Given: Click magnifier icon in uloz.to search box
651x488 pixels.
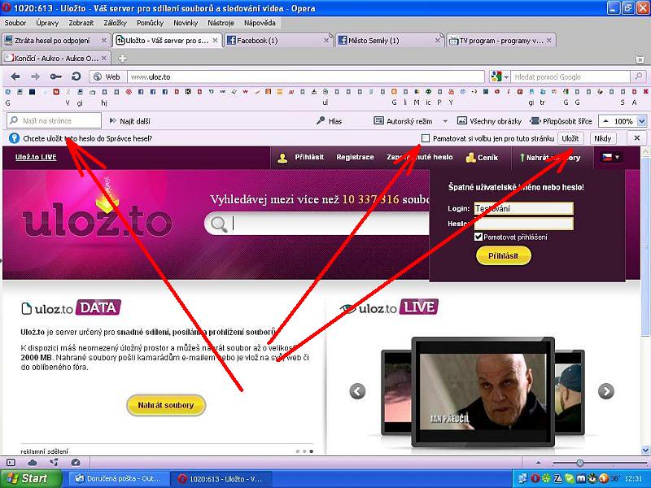Looking at the screenshot, I should coord(219,224).
